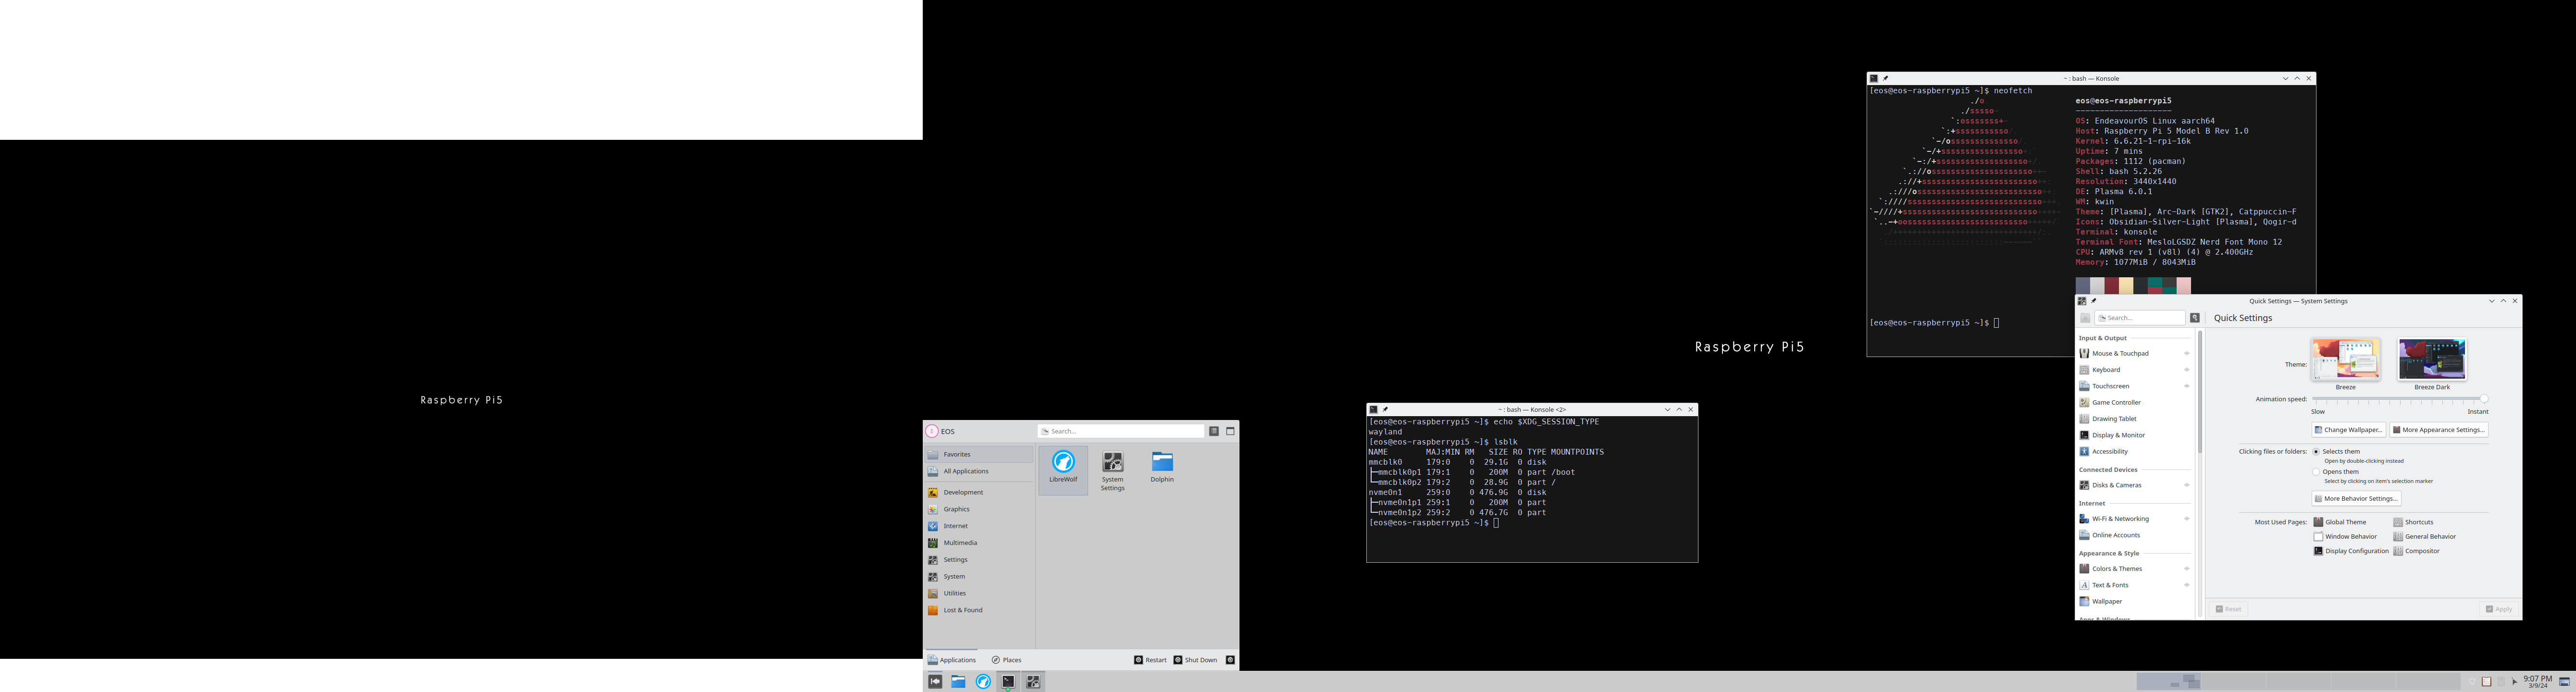Expand the Colors & Themes submenu arrow

[2187, 569]
